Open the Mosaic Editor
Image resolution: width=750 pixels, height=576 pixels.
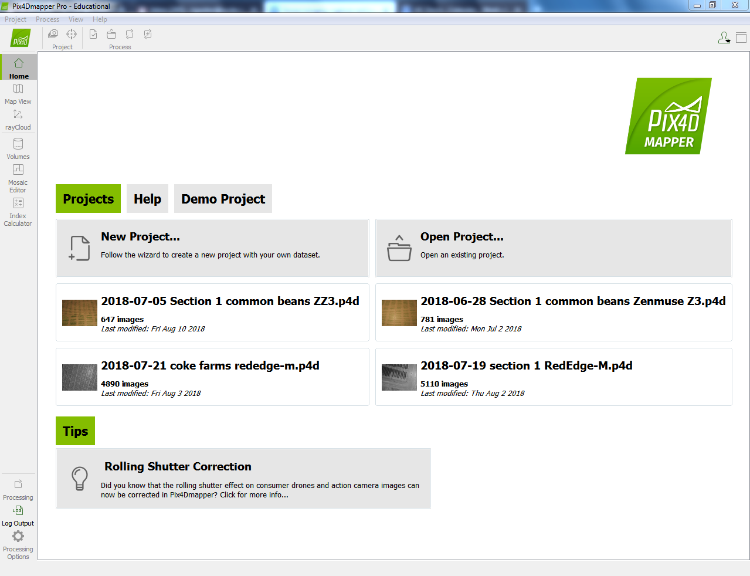(18, 178)
